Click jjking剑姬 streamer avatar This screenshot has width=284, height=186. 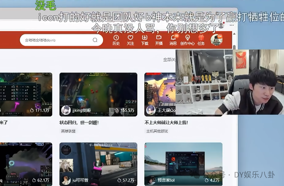tap(66, 110)
